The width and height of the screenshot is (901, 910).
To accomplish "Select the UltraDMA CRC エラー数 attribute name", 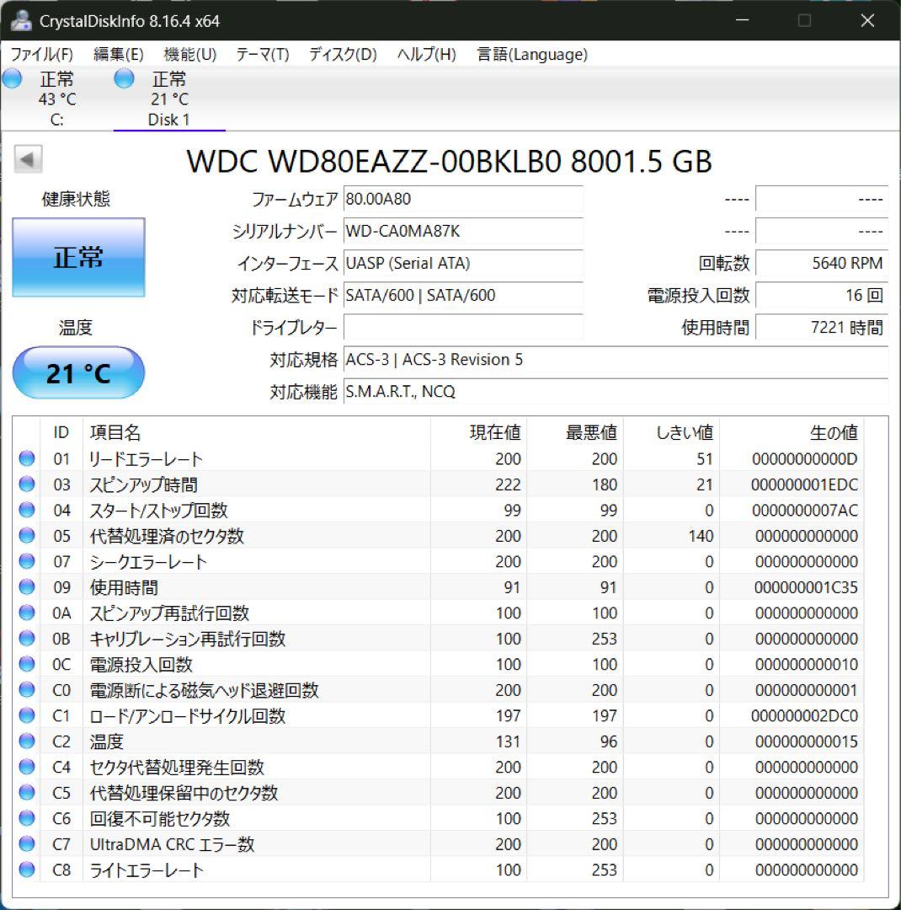I will tap(172, 844).
